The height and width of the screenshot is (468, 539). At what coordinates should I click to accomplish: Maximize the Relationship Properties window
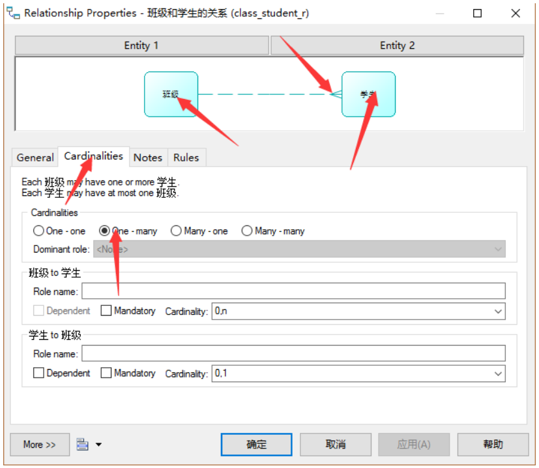point(477,14)
